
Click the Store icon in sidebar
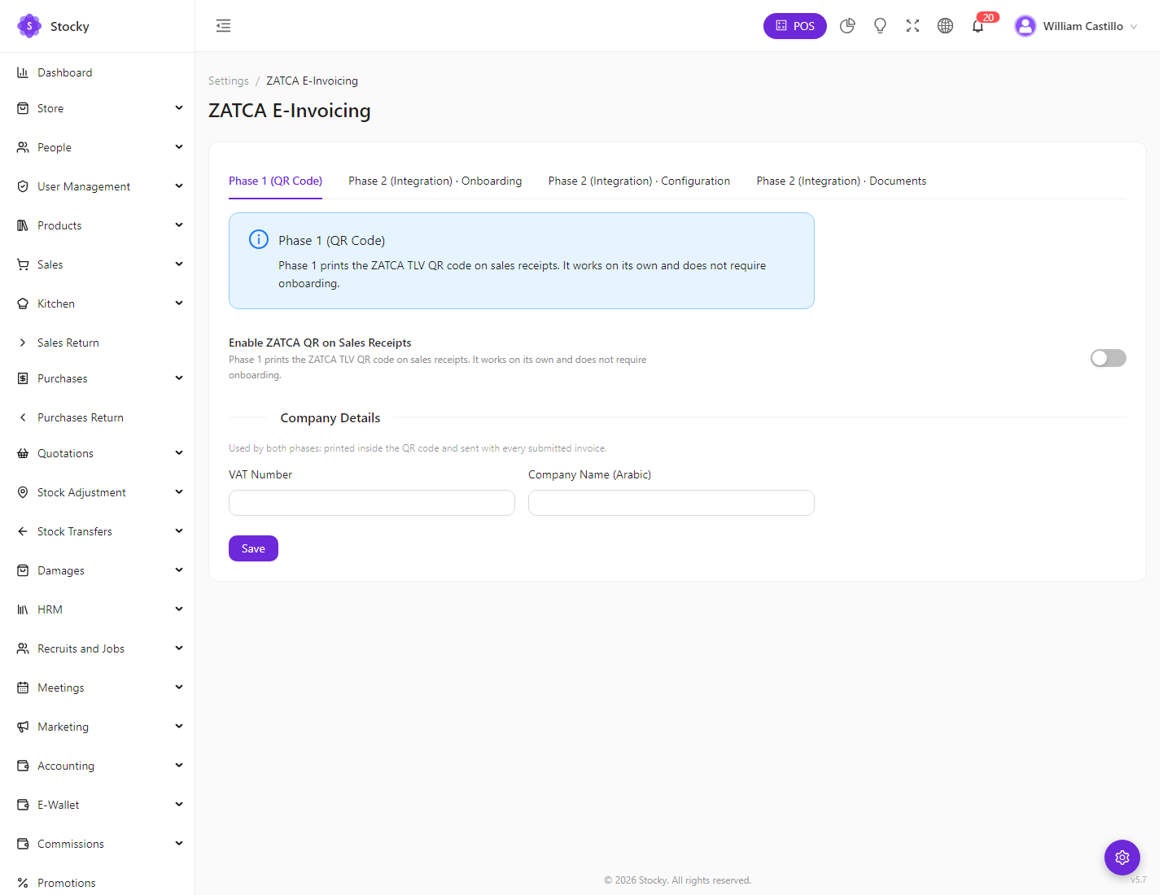tap(23, 108)
